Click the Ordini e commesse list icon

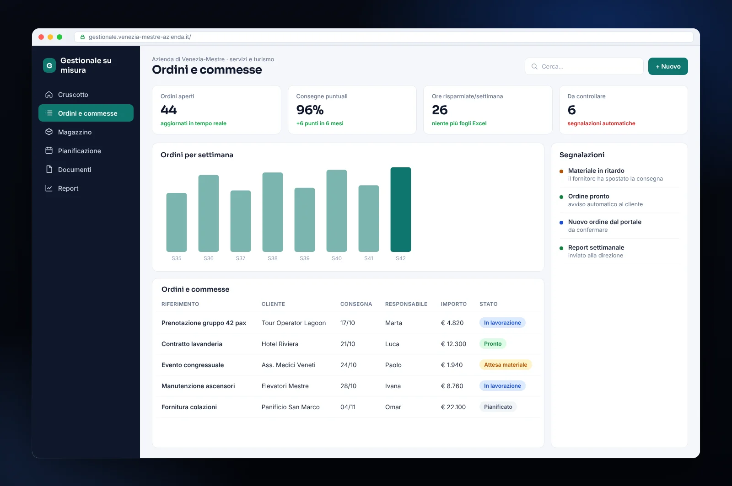click(49, 113)
